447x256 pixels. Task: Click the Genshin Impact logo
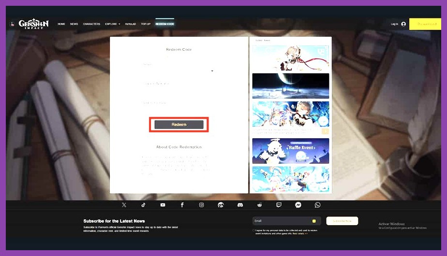[34, 24]
